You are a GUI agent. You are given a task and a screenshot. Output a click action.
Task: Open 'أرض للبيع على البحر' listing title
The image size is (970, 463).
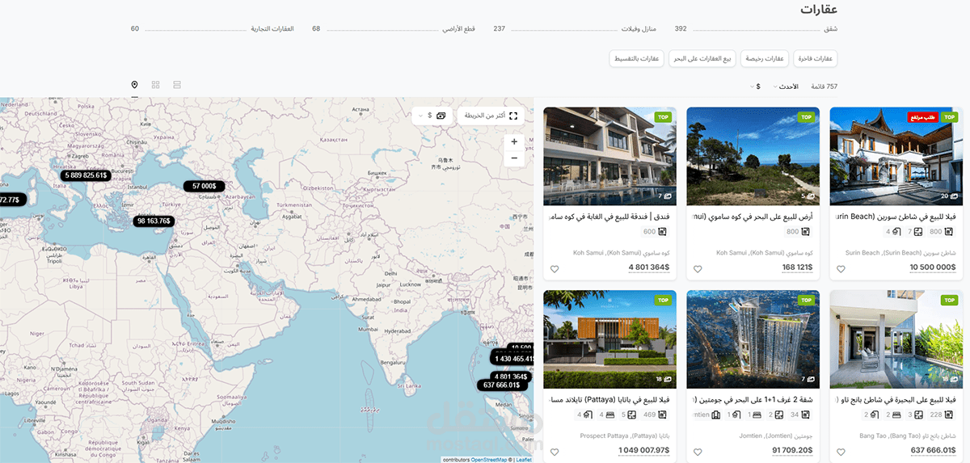click(753, 217)
